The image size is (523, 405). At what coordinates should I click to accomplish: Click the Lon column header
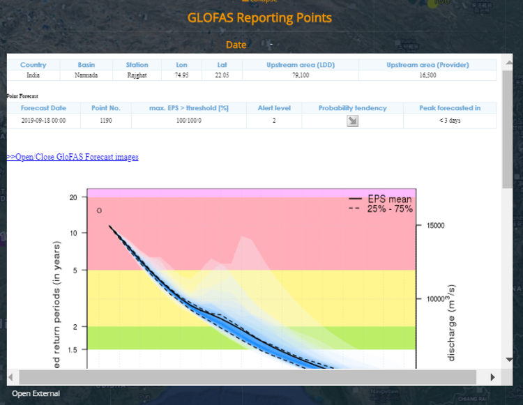(x=181, y=65)
